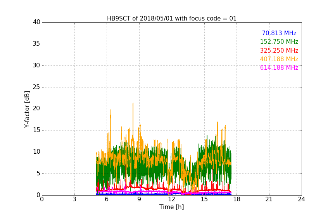The height and width of the screenshot is (223, 335).
Task: Click the x-axis tick label 9
Action: click(139, 199)
